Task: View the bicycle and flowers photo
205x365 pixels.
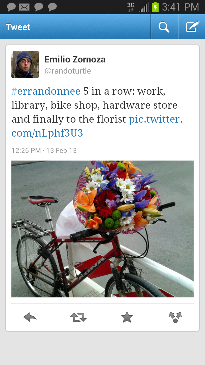Action: point(102,229)
